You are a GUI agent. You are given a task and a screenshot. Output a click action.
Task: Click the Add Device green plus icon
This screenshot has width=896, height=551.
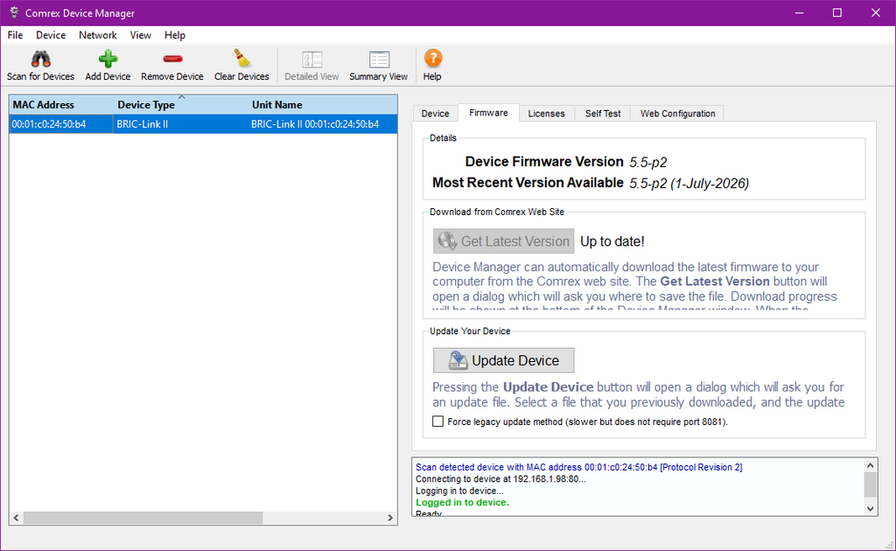click(x=108, y=59)
